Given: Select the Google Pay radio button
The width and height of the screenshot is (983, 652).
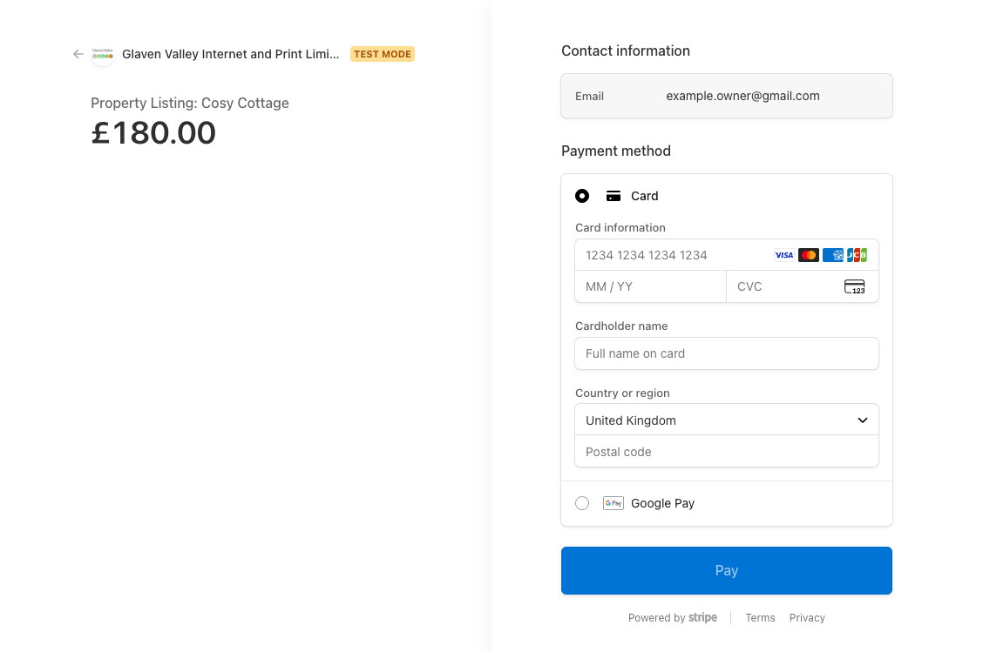Looking at the screenshot, I should point(582,503).
